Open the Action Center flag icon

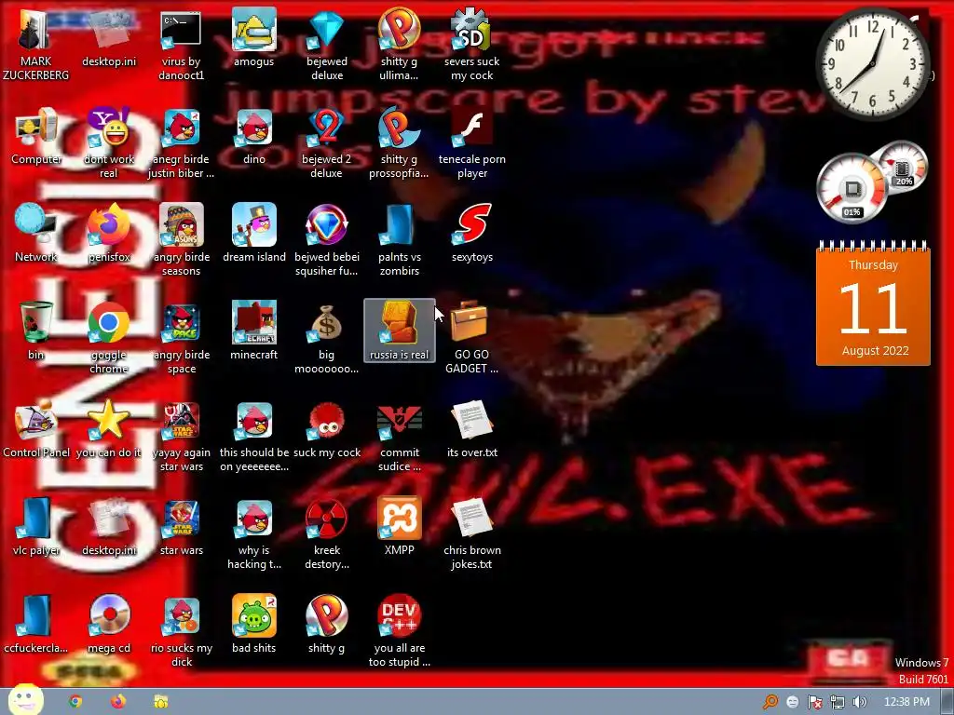coord(814,702)
